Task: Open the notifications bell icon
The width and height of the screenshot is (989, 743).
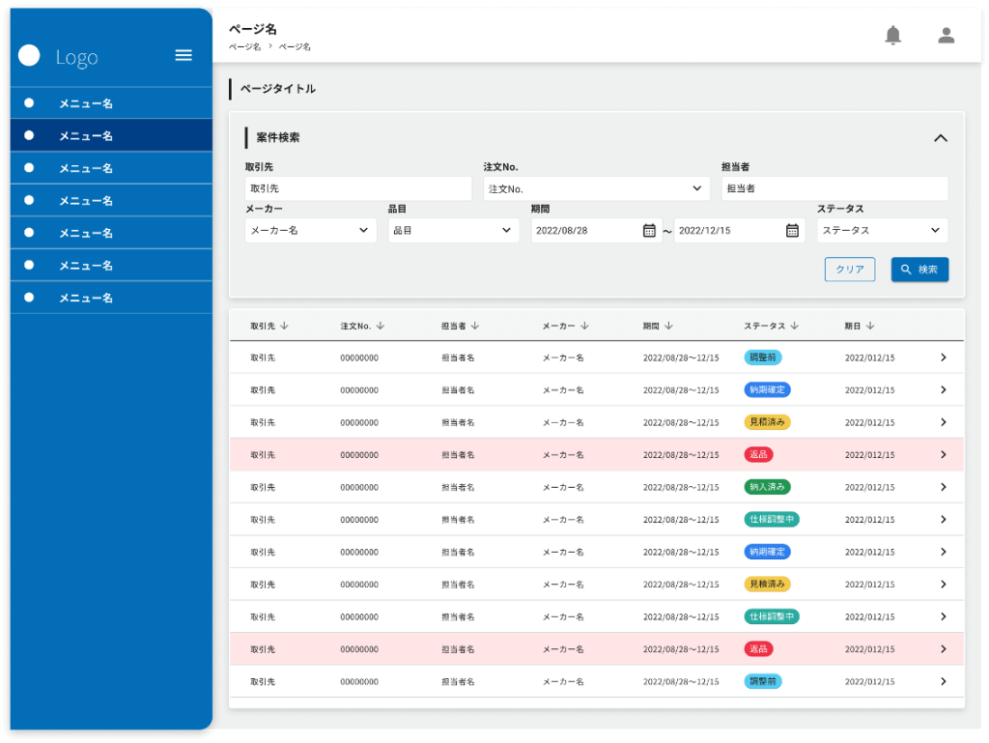Action: pos(893,36)
